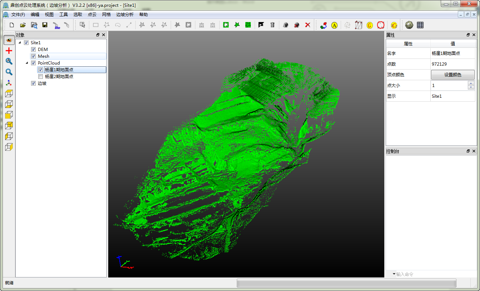Increase point size with up stepper arrow
The height and width of the screenshot is (291, 480).
pyautogui.click(x=471, y=83)
